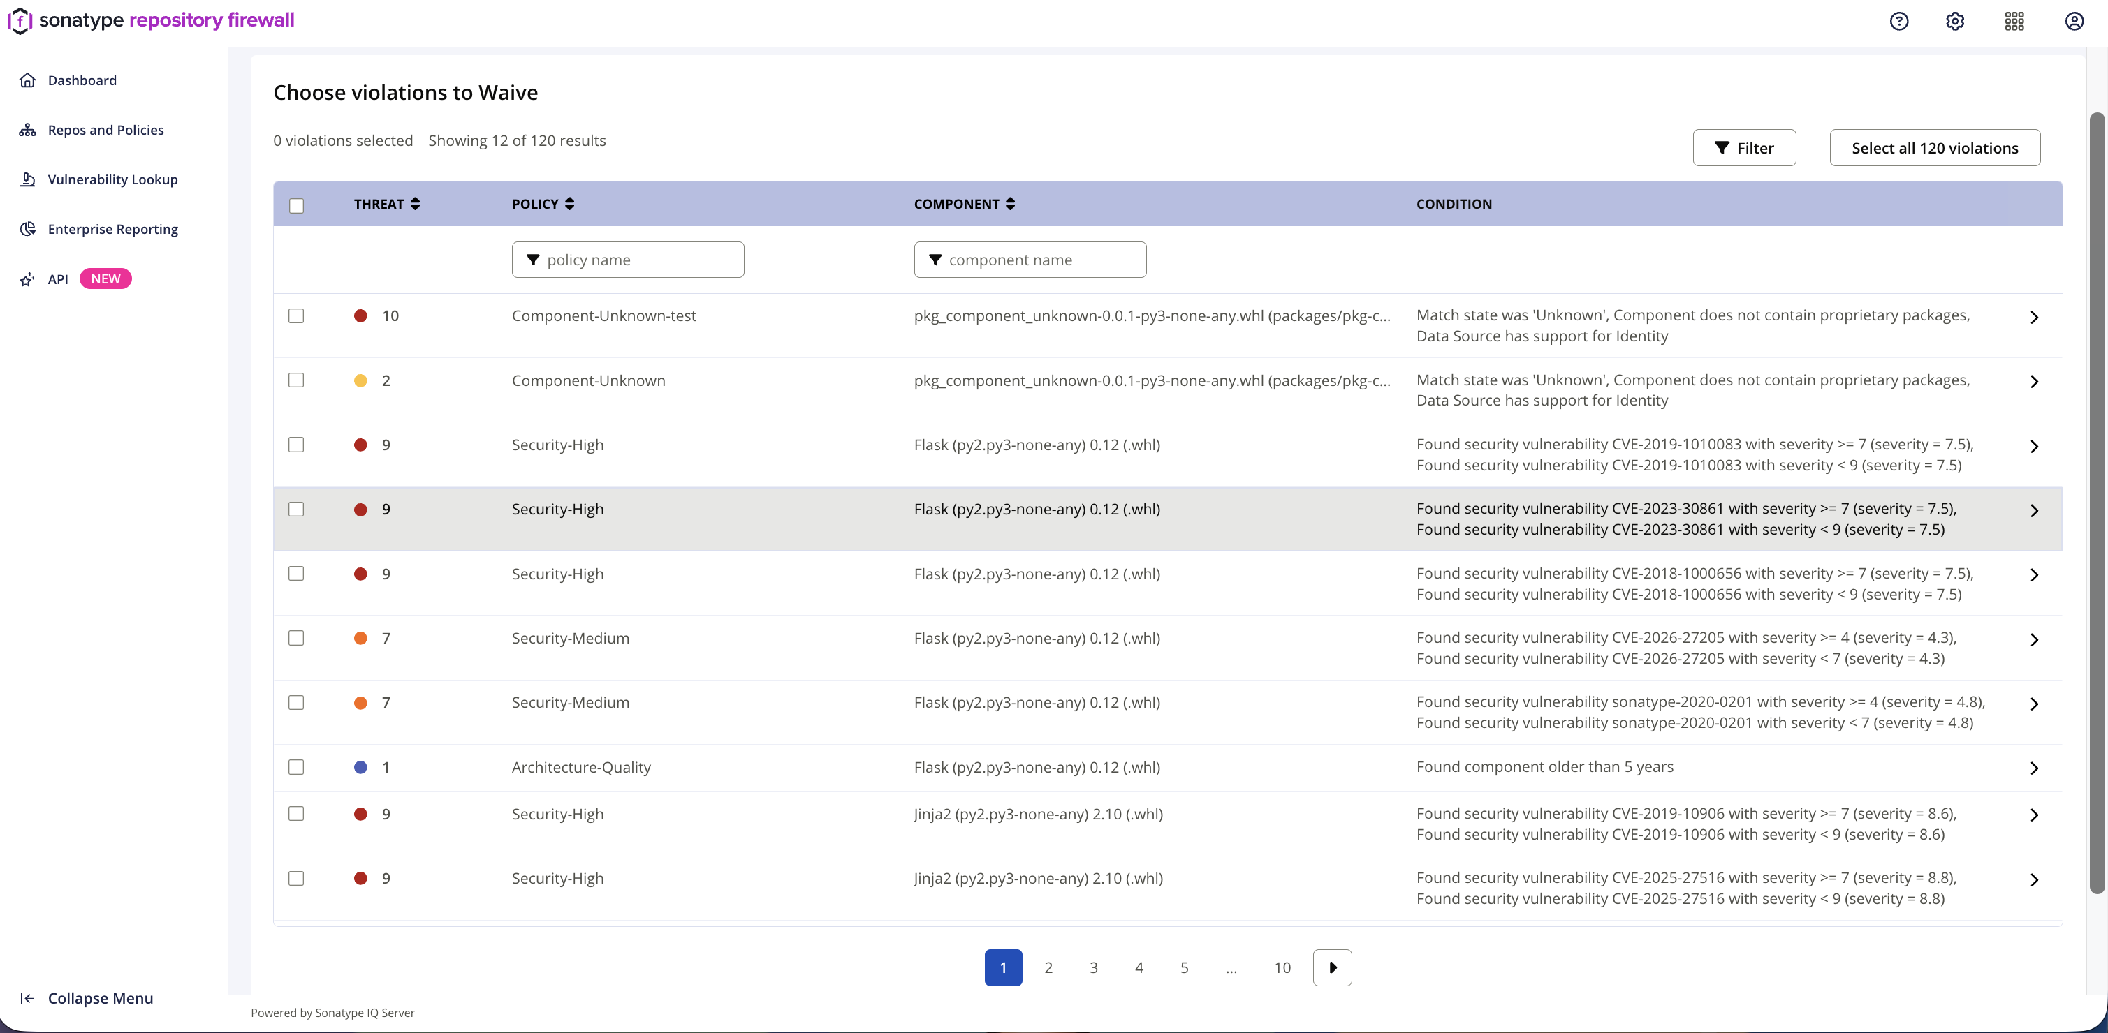
Task: Go to next page arrow
Action: coord(1332,967)
